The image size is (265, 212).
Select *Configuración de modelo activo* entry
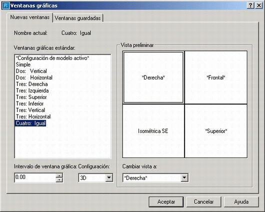click(x=52, y=58)
